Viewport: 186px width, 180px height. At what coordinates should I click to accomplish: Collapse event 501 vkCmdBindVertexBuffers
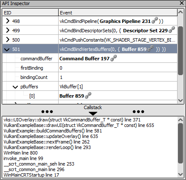pyautogui.click(x=7, y=49)
